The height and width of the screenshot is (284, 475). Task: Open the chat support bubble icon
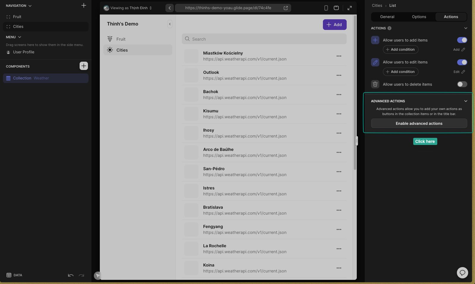[462, 273]
